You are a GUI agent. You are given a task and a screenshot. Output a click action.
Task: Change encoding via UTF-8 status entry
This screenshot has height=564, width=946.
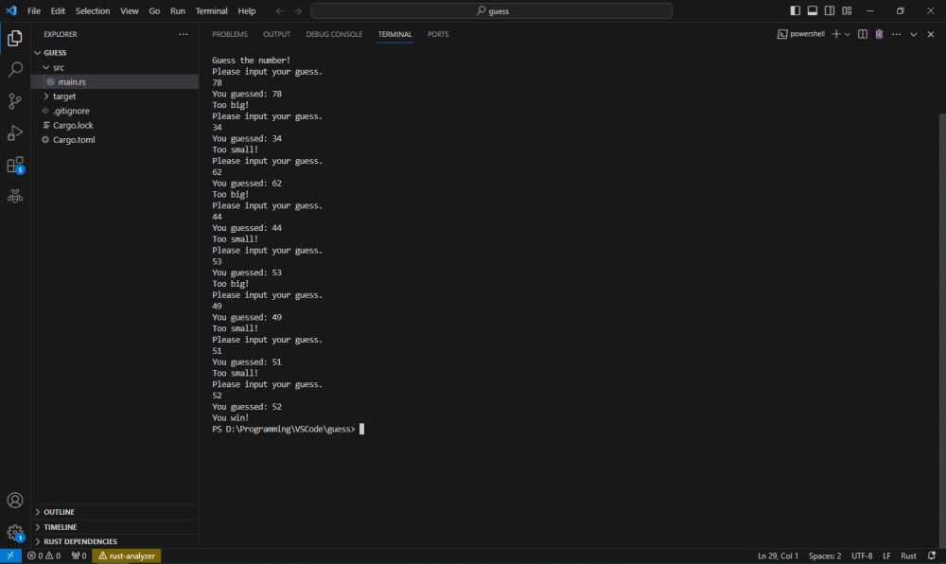(862, 555)
